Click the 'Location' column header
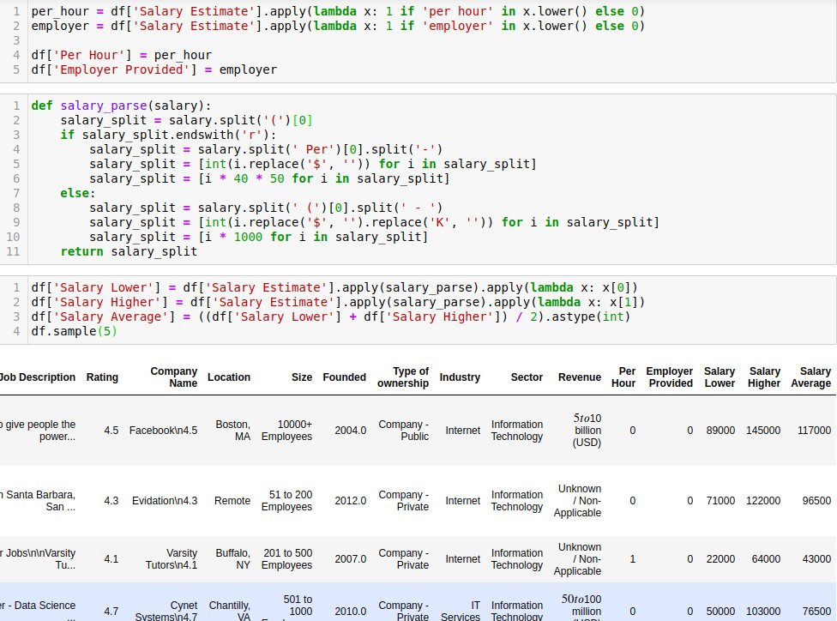Viewport: 837px width, 621px height. (x=228, y=377)
